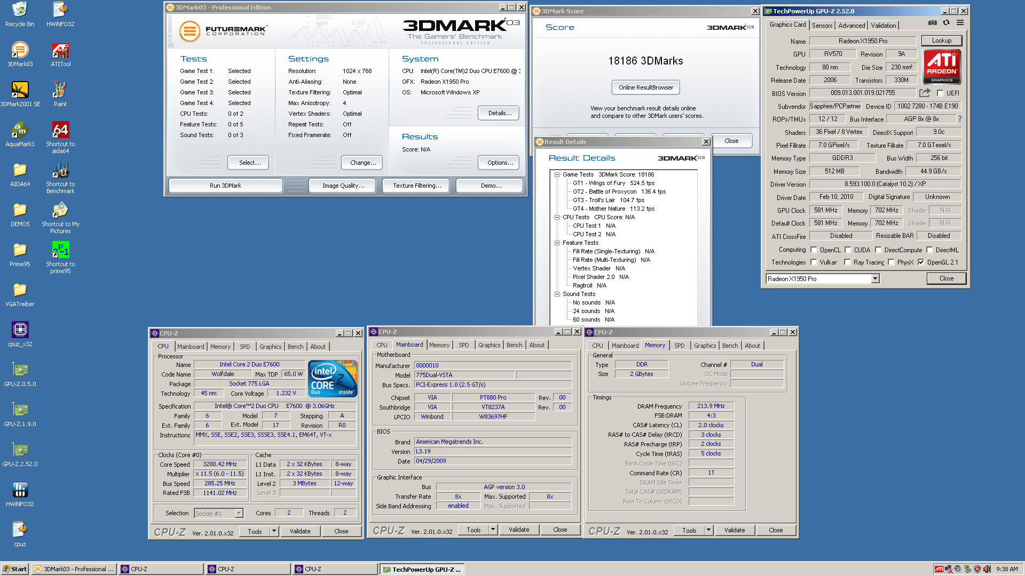Open the AIDA64 folder icon
Viewport: 1025px width, 576px height.
coord(20,174)
